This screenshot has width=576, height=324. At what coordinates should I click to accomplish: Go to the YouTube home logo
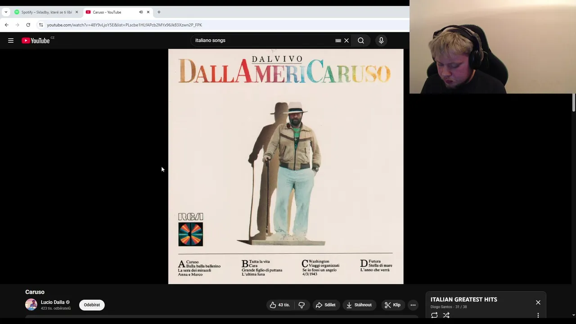coord(36,40)
